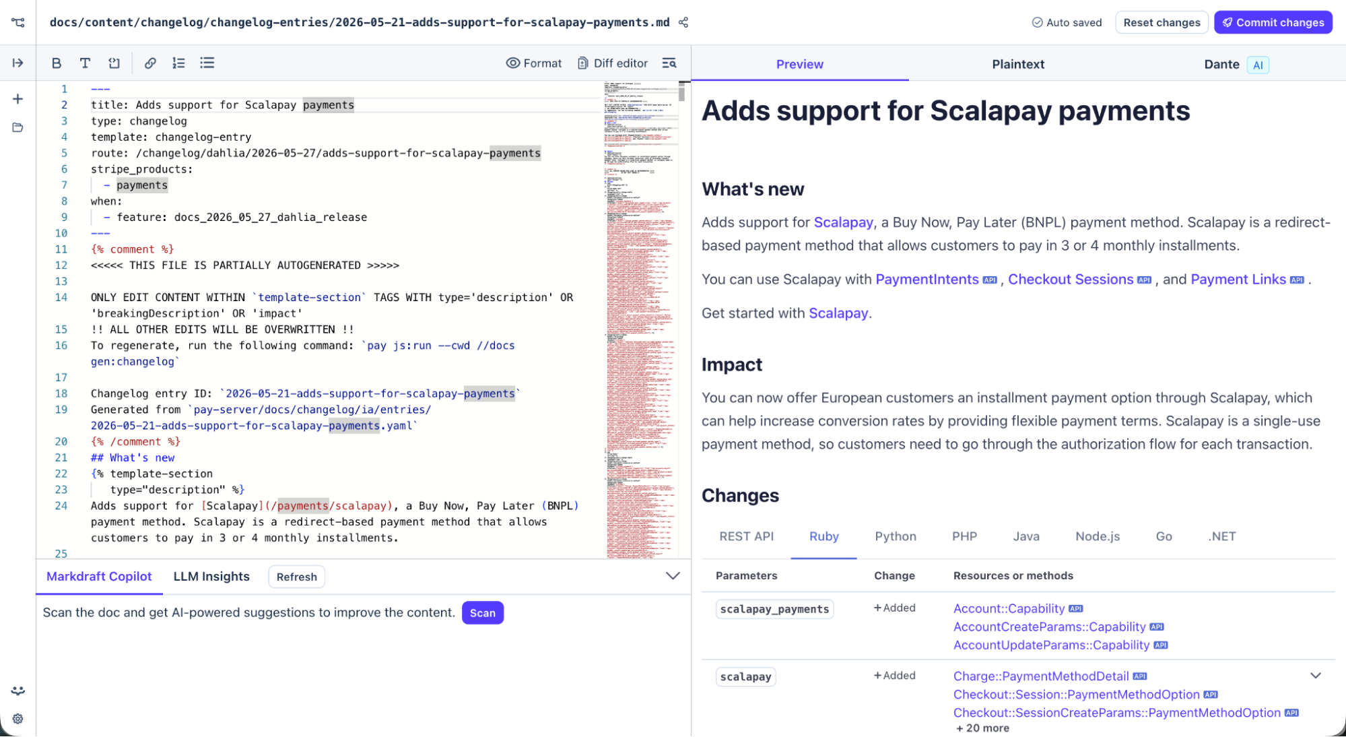Click the plus icon in the left sidebar

[18, 99]
